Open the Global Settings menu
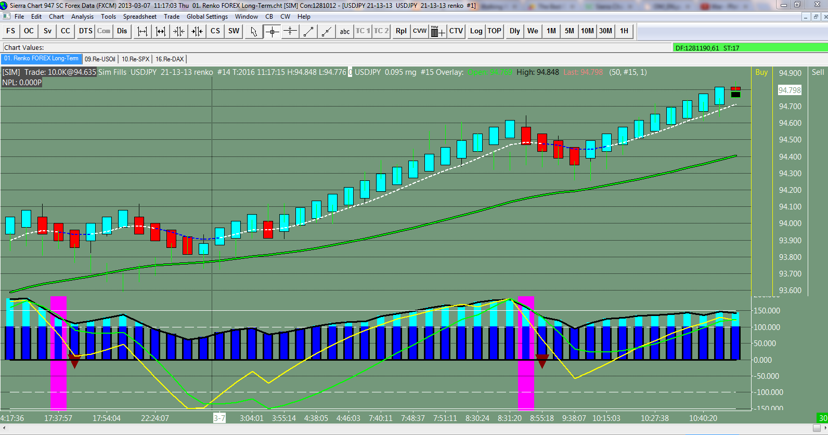 (x=208, y=17)
